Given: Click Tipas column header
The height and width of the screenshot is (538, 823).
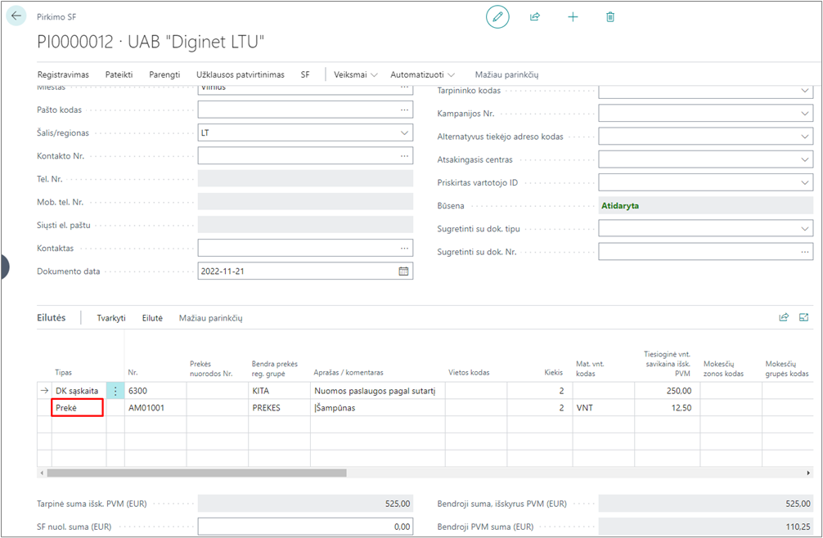Looking at the screenshot, I should click(x=64, y=372).
